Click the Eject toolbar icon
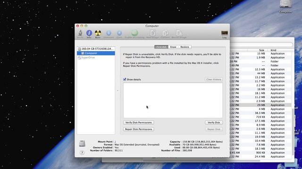302x169 pixels. (x=119, y=33)
